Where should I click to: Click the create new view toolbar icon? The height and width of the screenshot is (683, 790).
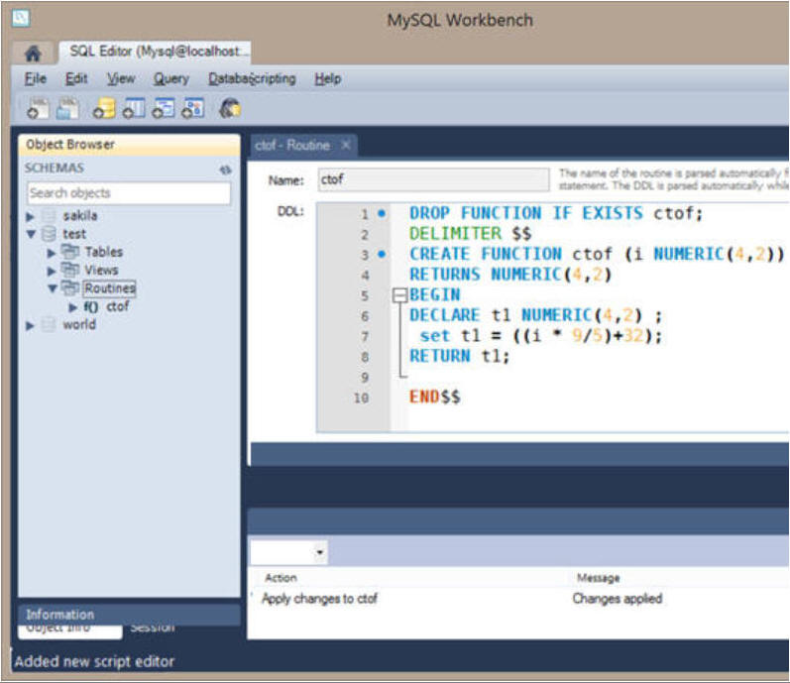click(x=164, y=108)
